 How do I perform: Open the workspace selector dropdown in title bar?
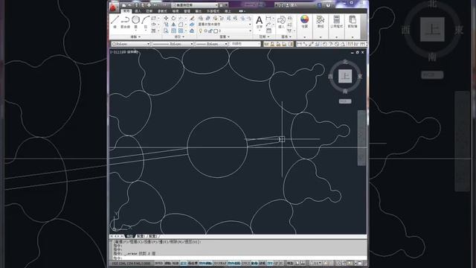pyautogui.click(x=195, y=5)
